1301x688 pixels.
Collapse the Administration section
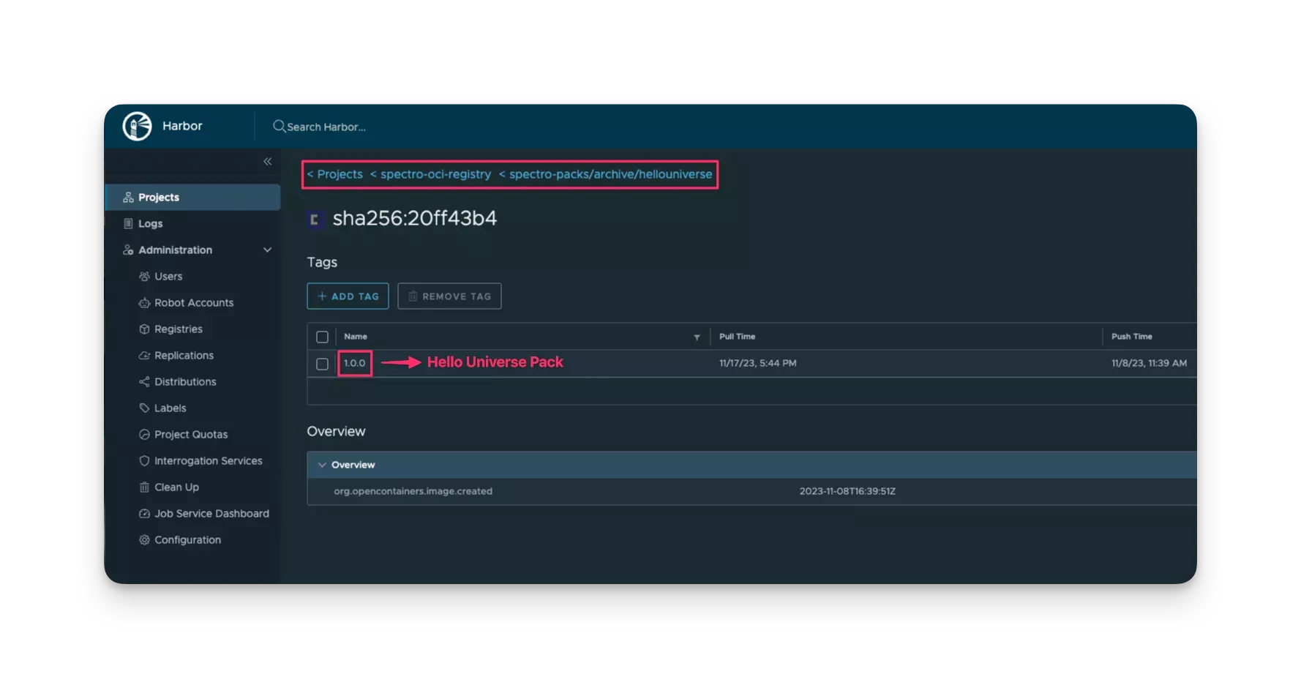click(x=266, y=250)
